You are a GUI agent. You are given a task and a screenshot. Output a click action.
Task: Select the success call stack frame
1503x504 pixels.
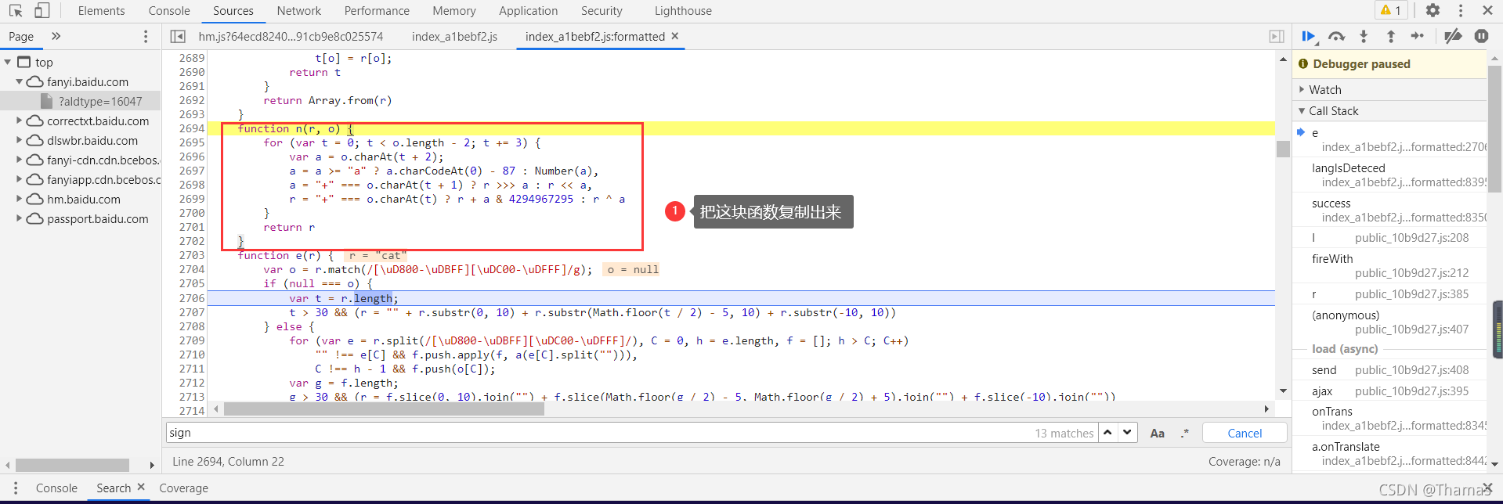click(1389, 210)
